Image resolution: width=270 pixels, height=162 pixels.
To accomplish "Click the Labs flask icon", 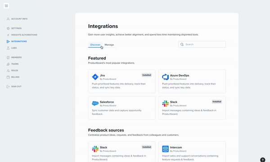I will (x=8, y=48).
